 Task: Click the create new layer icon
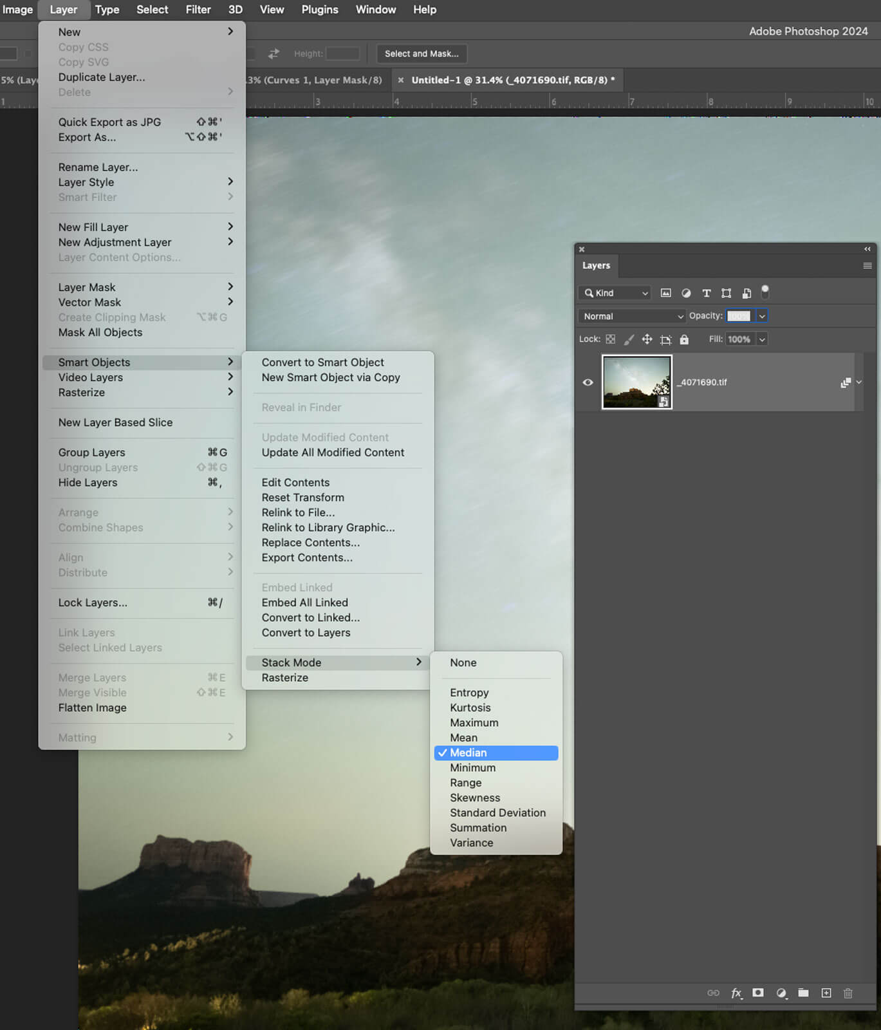pos(826,993)
